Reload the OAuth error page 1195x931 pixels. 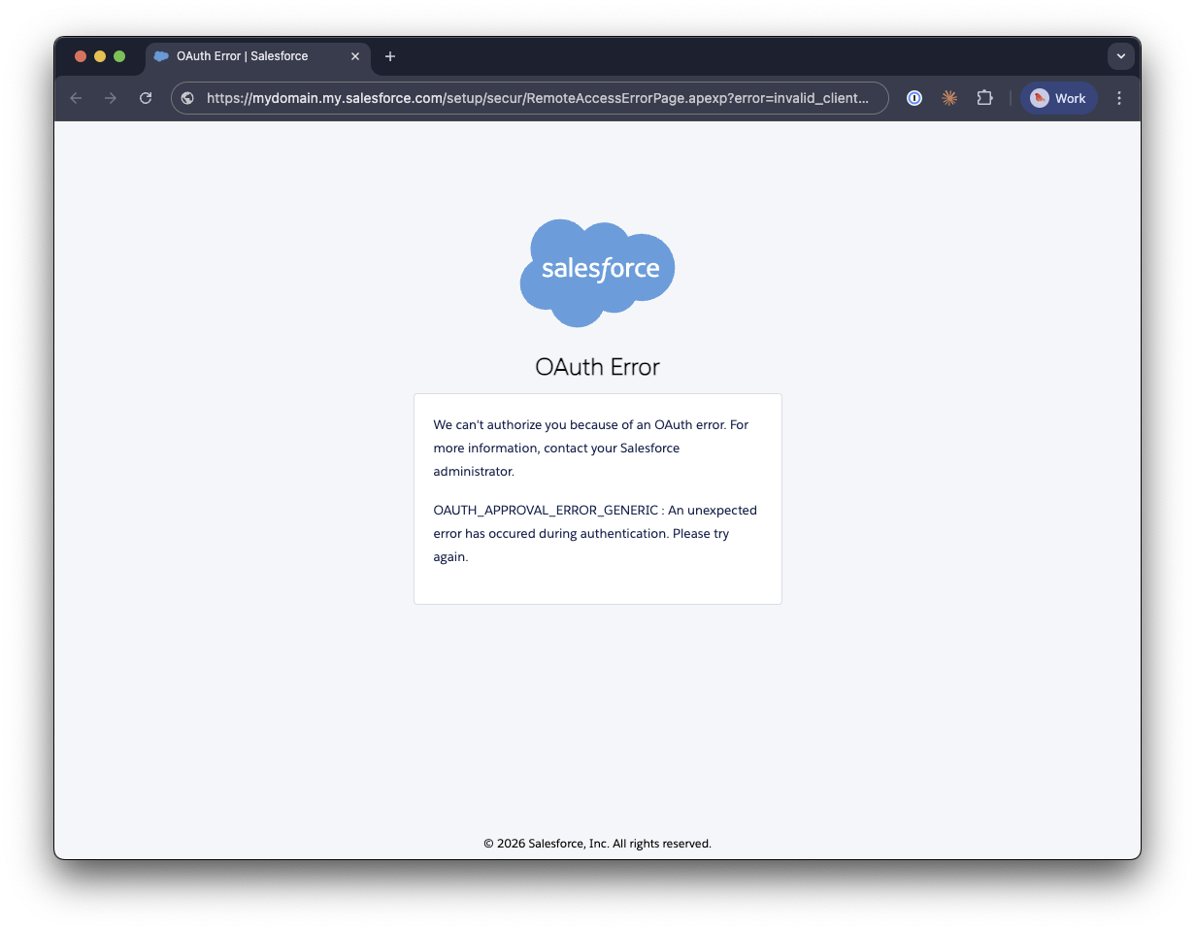click(x=146, y=98)
